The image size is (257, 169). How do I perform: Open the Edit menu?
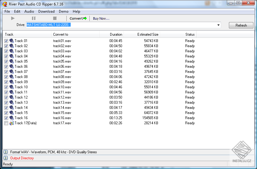click(17, 11)
